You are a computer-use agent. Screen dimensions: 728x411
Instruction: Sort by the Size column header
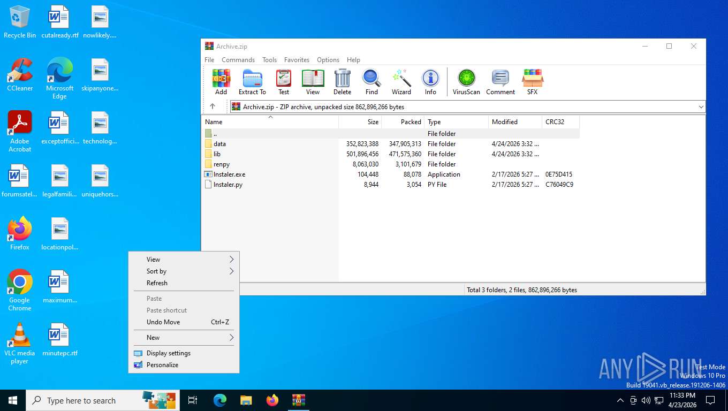[x=360, y=122]
